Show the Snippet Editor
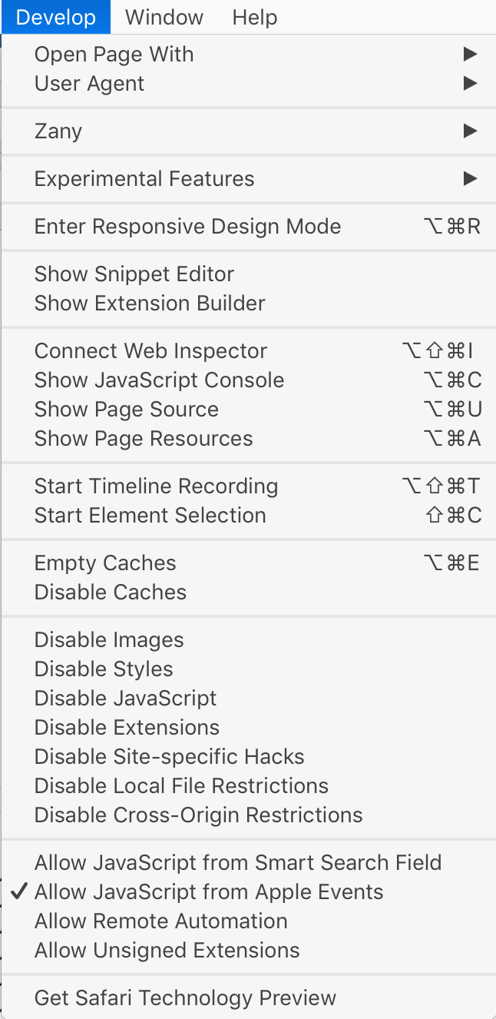 pyautogui.click(x=134, y=274)
